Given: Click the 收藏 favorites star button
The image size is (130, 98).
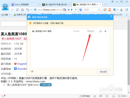Looking at the screenshot, I should pyautogui.click(x=5, y=15).
